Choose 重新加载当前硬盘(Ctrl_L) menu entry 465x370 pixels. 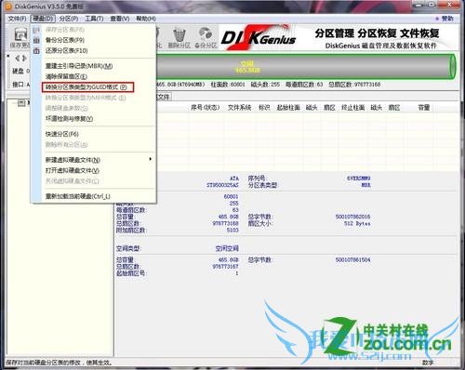pos(78,196)
